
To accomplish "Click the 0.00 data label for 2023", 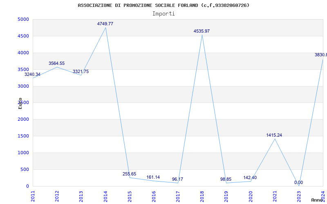I will [x=298, y=182].
